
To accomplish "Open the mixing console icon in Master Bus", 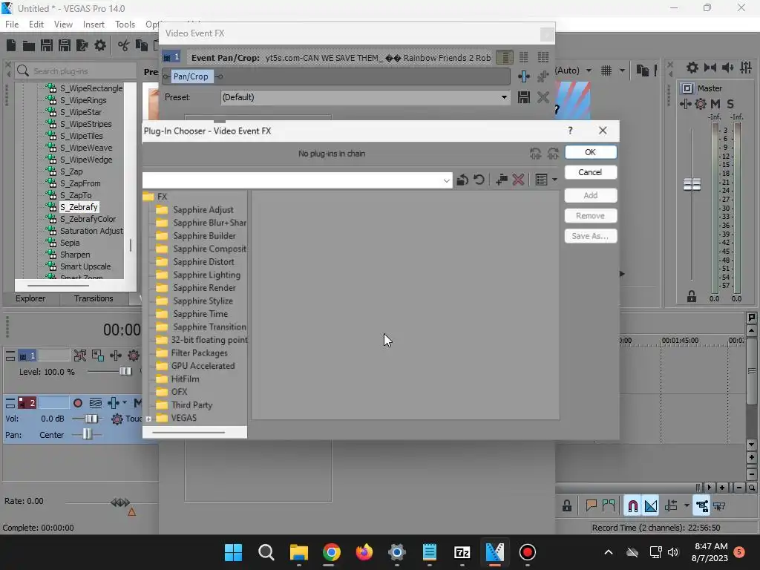I will click(746, 68).
